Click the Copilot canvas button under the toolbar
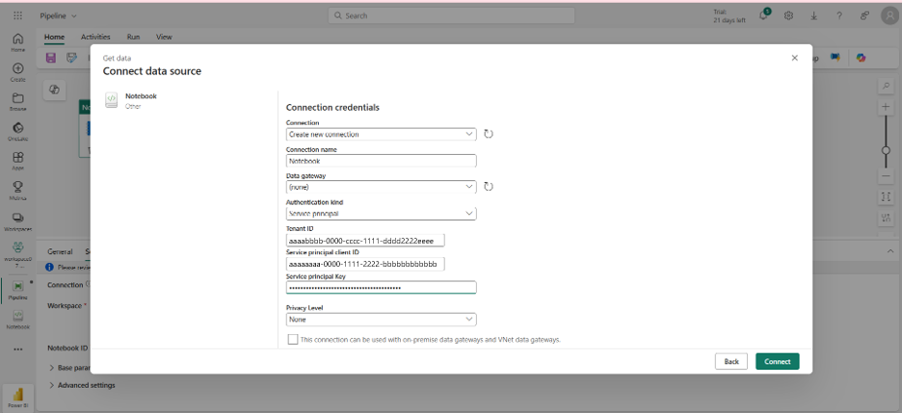The height and width of the screenshot is (413, 902). pos(55,90)
